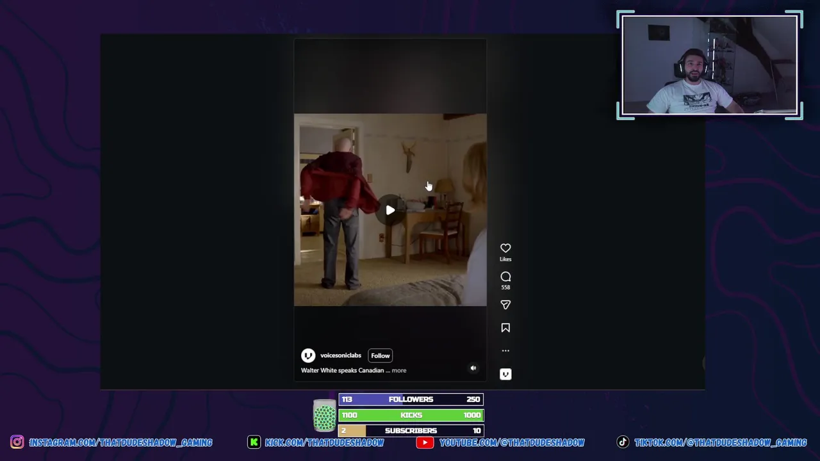The height and width of the screenshot is (461, 820).
Task: Click the Subscribers goal progress bar
Action: point(411,431)
